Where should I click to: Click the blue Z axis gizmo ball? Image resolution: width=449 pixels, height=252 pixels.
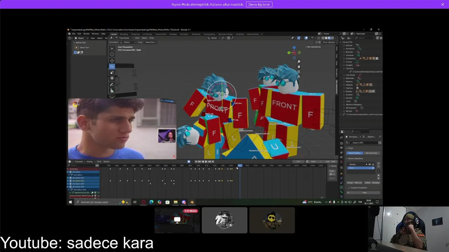(x=294, y=47)
